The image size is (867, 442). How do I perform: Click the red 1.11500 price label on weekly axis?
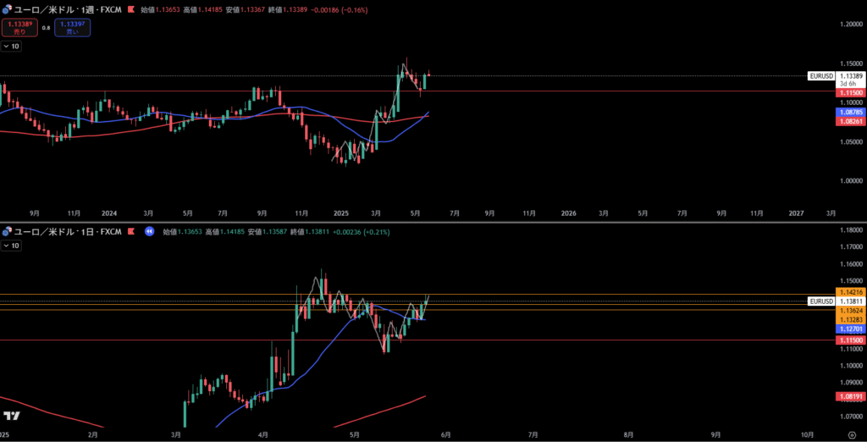[x=849, y=95]
